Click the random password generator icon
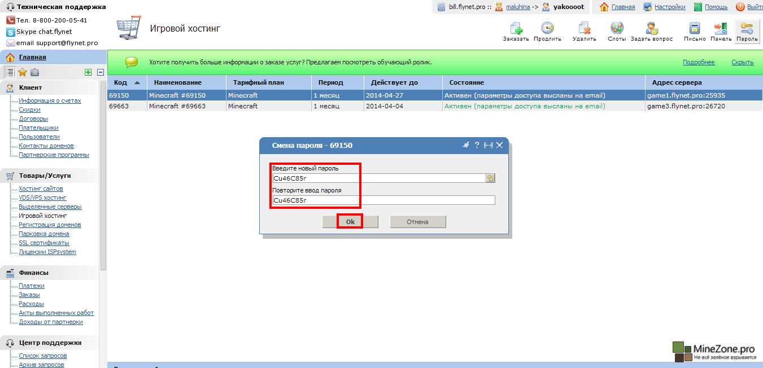The image size is (763, 368). [x=490, y=178]
